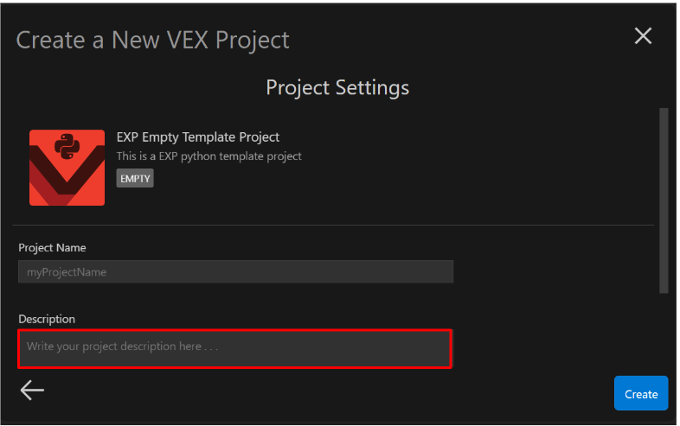Click the Description label
680x426 pixels.
tap(47, 319)
